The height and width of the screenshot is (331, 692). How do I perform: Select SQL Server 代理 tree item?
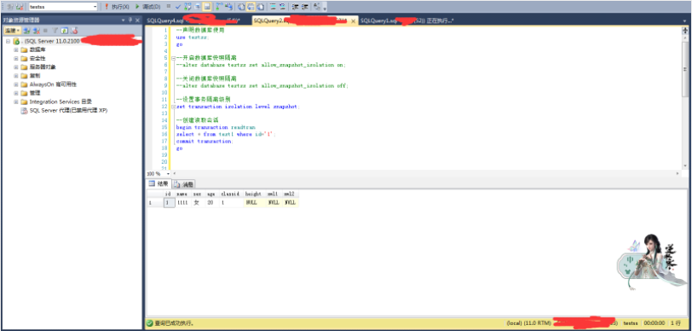65,111
